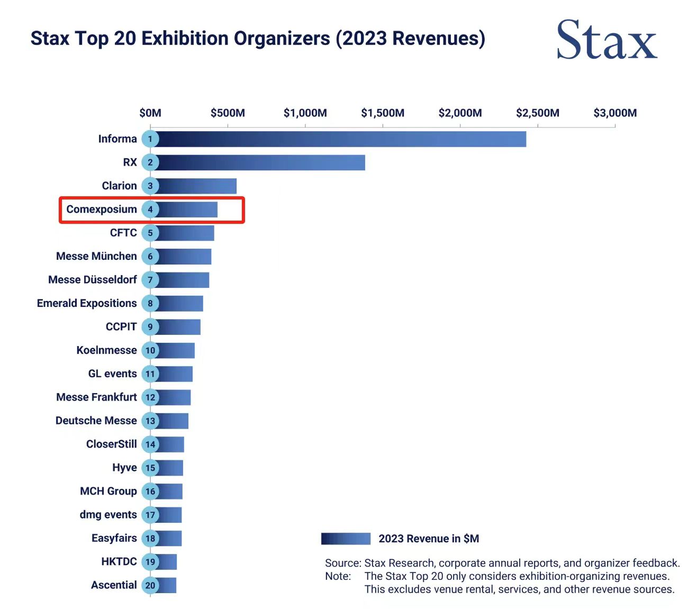Click the $3,000M axis label
Viewport: 697px width, 609px height.
click(615, 113)
